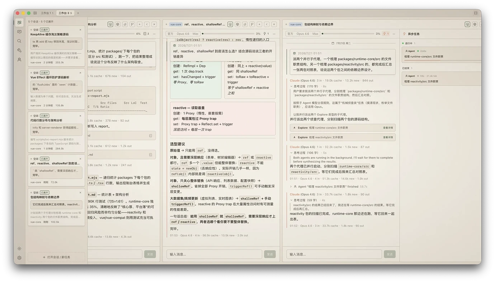Close the Vue Effect 循环防护源码解析 card

tap(80, 73)
